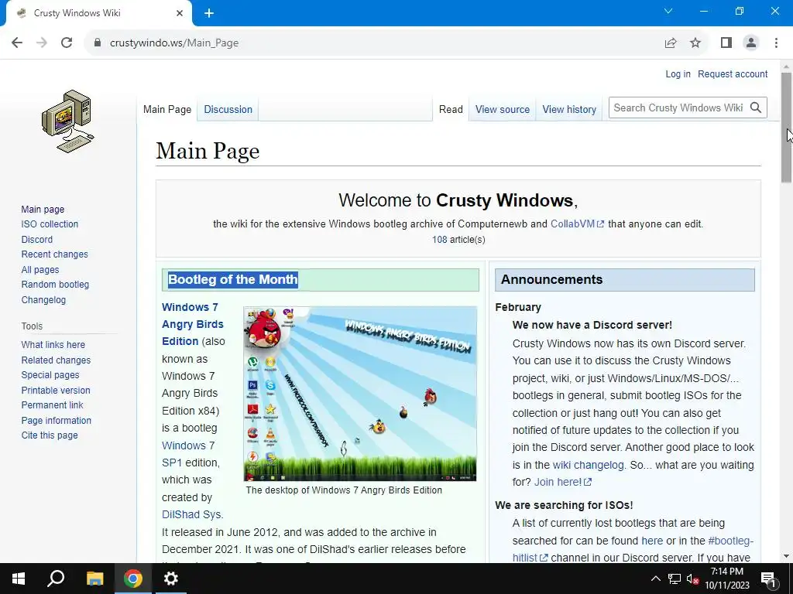Viewport: 793px width, 594px height.
Task: Click the browser back arrow
Action: point(17,43)
